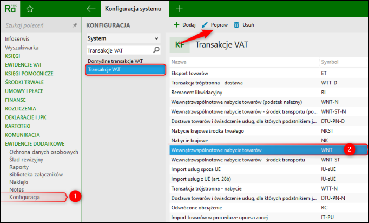Open the FINANSE section
The width and height of the screenshot is (369, 223).
[15, 100]
